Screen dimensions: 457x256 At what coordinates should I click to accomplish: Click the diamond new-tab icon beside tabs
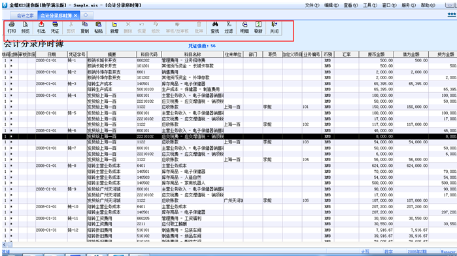point(86,15)
